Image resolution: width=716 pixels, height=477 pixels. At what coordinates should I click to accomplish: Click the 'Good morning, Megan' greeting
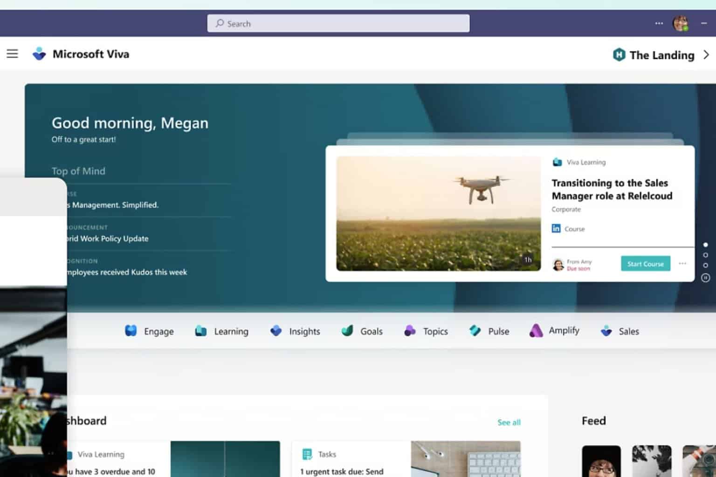click(130, 123)
